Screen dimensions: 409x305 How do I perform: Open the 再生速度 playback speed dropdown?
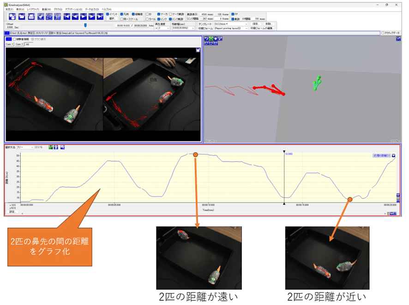coord(164,28)
